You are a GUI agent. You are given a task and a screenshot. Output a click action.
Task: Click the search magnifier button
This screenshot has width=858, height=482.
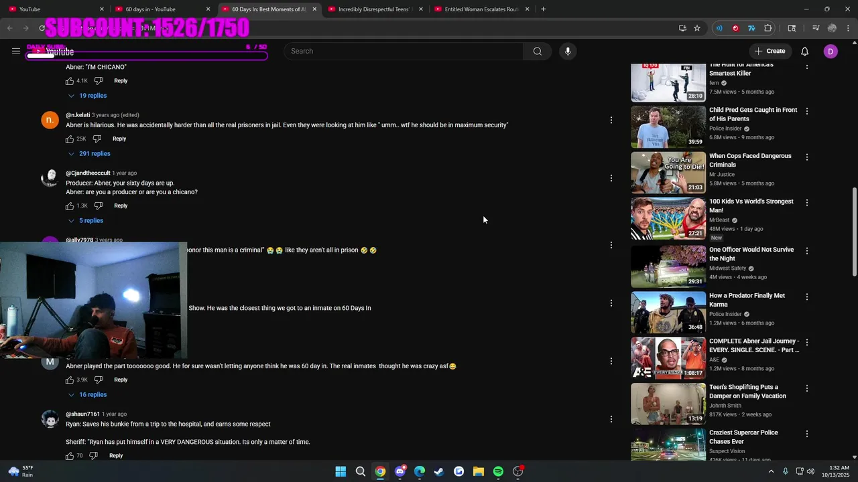pyautogui.click(x=538, y=51)
